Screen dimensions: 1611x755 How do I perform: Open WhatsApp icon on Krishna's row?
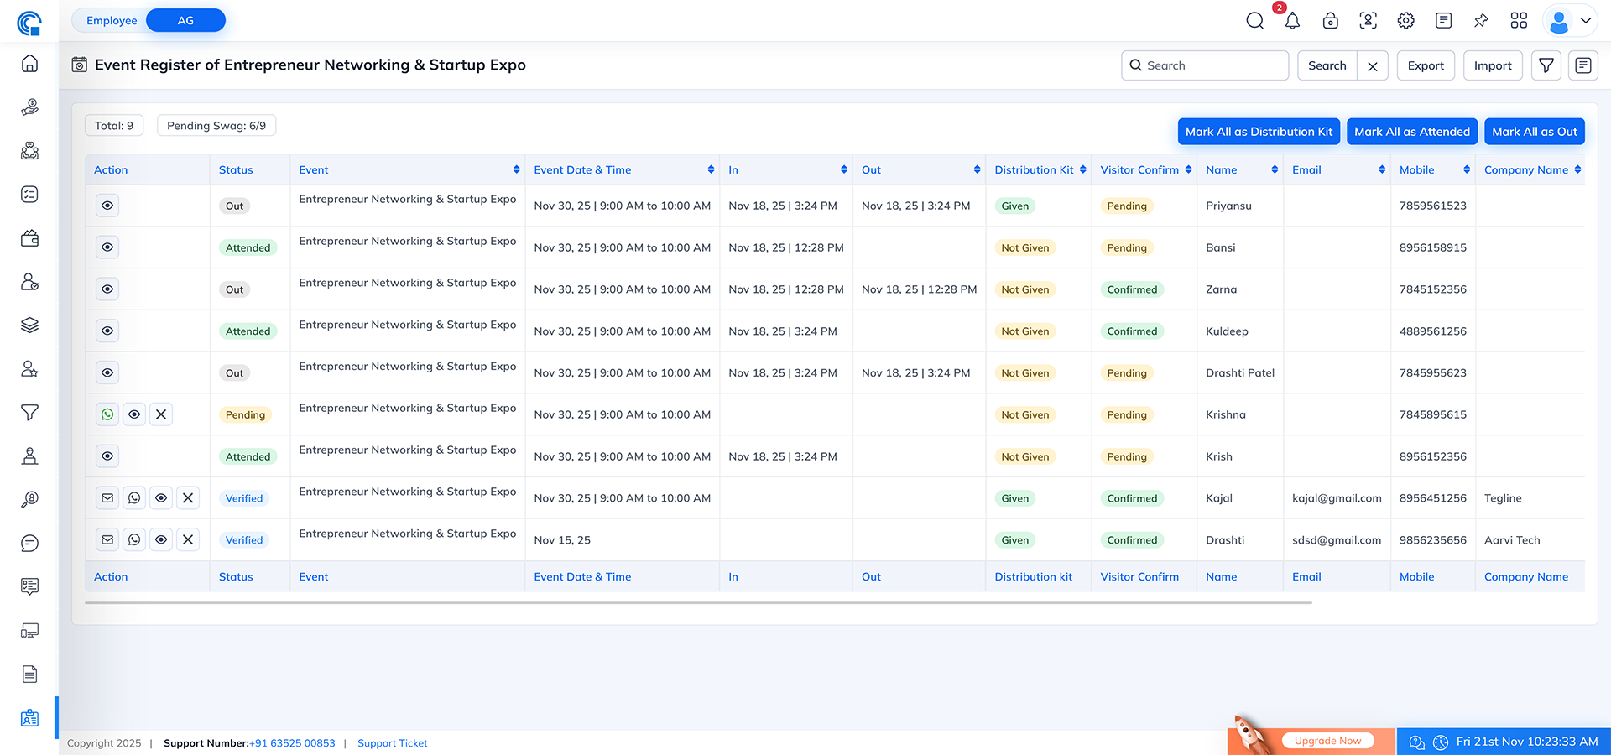pos(107,414)
